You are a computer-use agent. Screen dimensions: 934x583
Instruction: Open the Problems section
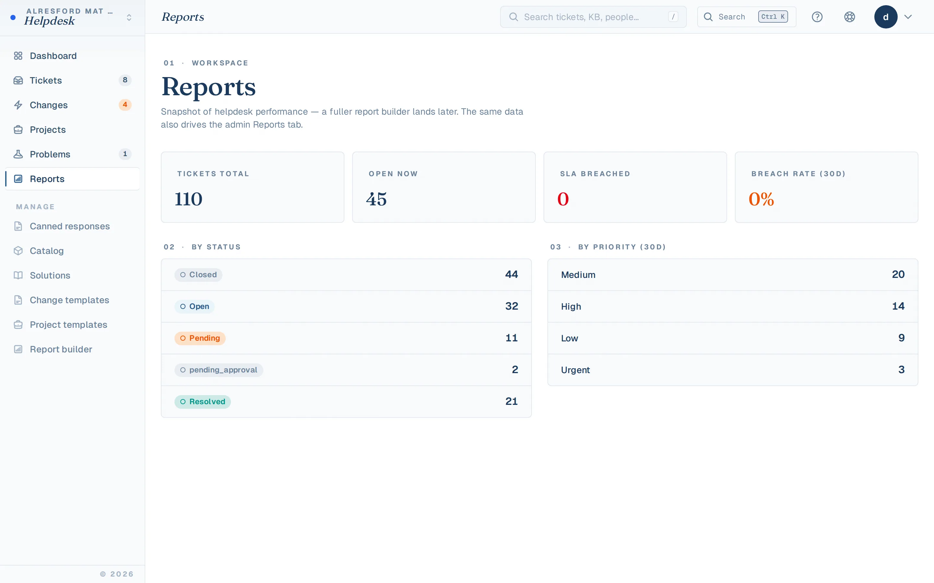pos(73,154)
